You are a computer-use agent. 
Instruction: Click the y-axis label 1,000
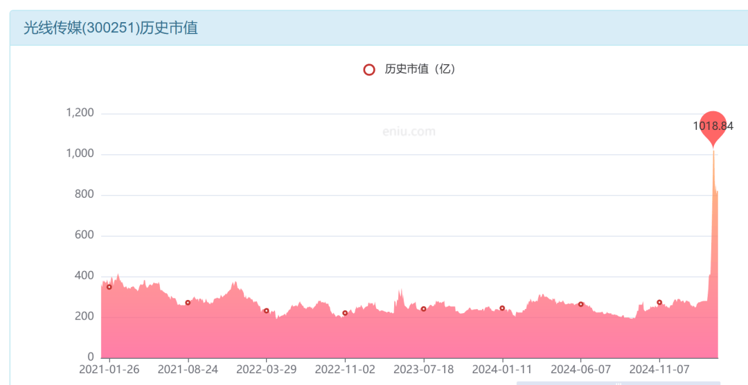(80, 153)
